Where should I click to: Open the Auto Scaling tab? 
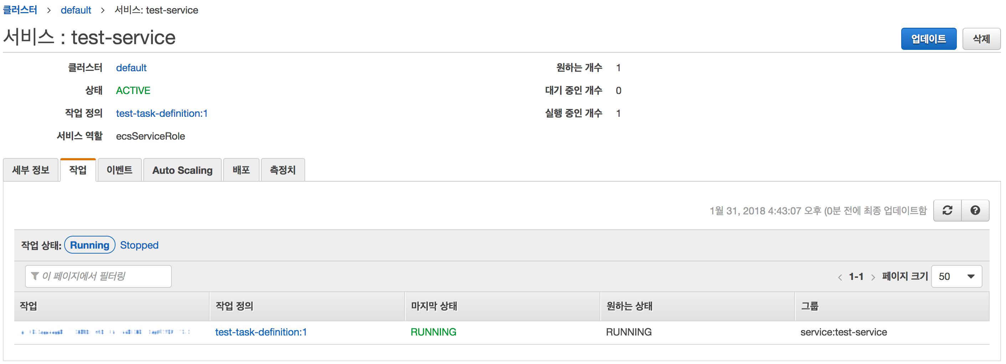coord(183,170)
